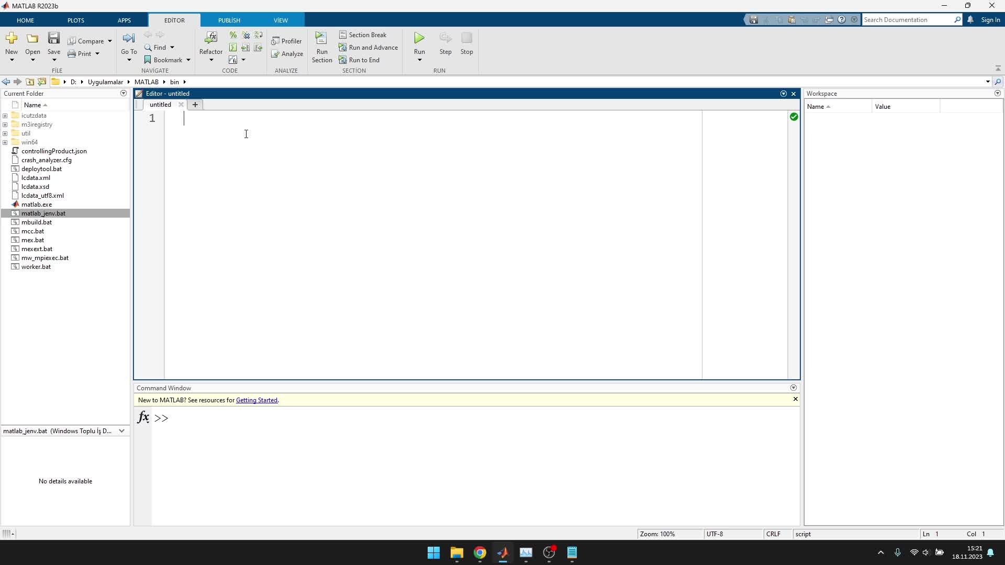This screenshot has height=565, width=1005.
Task: Open the Workspace panel actions menu
Action: coord(998,94)
